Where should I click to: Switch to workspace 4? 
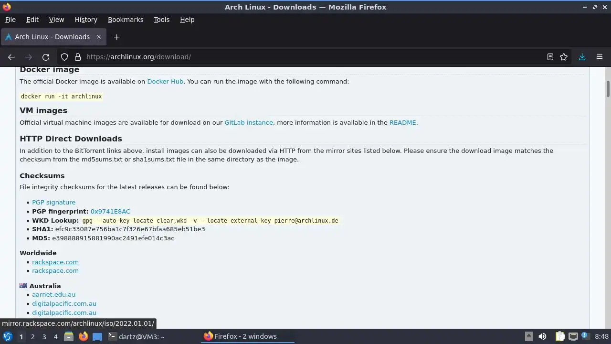pyautogui.click(x=55, y=336)
